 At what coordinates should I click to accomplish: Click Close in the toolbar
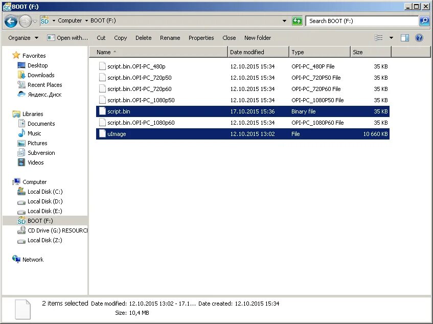coord(229,38)
